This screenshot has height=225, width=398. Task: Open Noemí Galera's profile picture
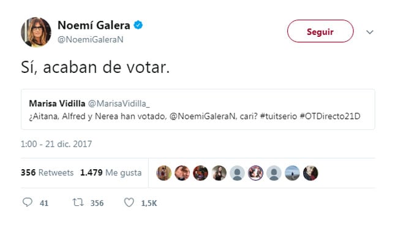pos(36,32)
